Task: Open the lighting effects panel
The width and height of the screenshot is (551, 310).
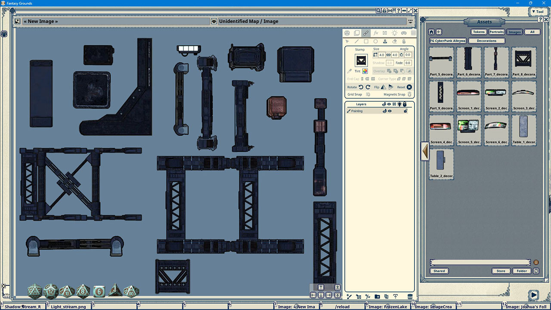Action: click(x=394, y=33)
